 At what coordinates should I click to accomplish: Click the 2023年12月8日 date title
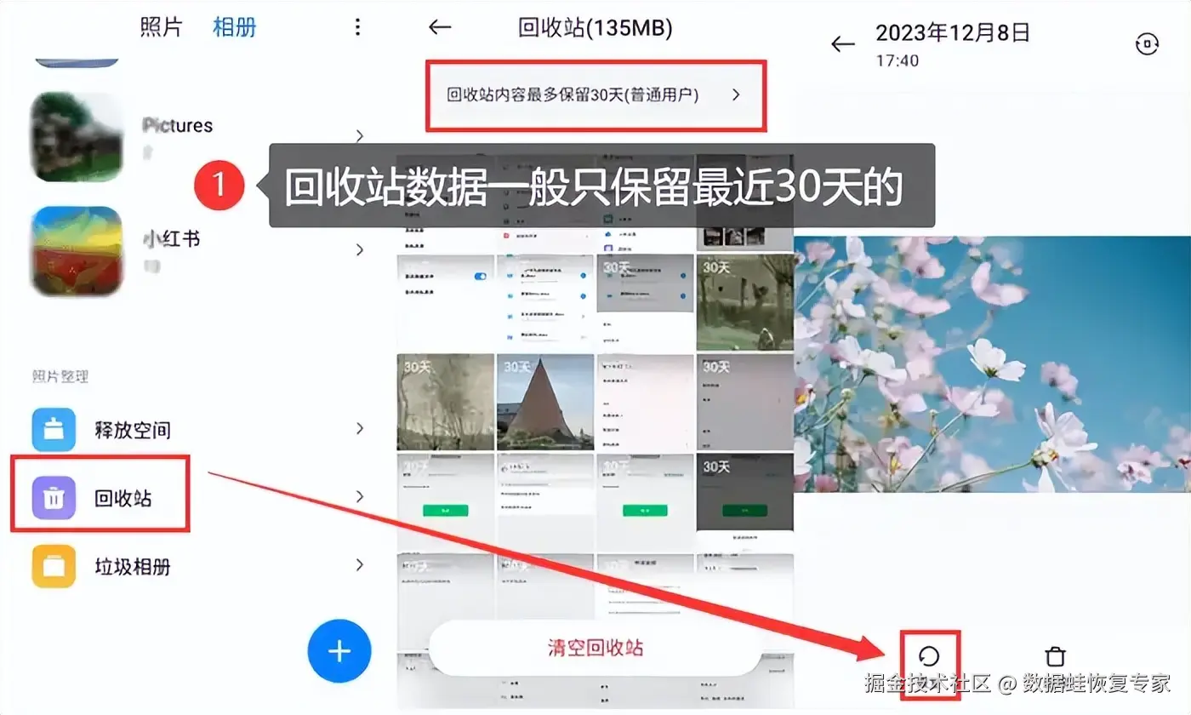coord(953,33)
